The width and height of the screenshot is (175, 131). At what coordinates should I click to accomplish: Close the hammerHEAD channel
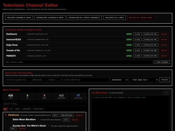(x=137, y=39)
